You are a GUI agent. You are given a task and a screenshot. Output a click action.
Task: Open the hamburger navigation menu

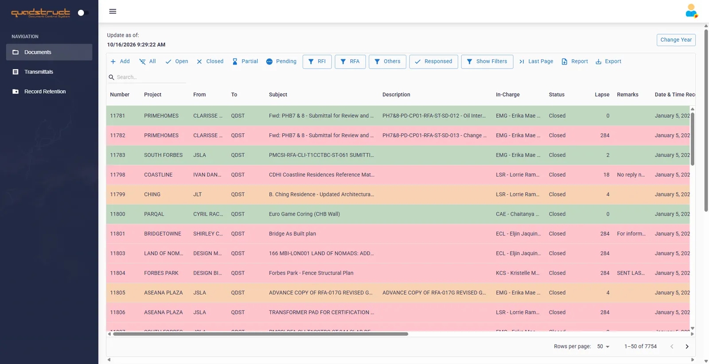(113, 12)
